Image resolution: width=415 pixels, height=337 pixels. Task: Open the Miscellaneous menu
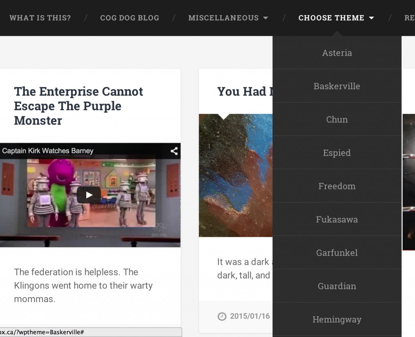click(223, 18)
